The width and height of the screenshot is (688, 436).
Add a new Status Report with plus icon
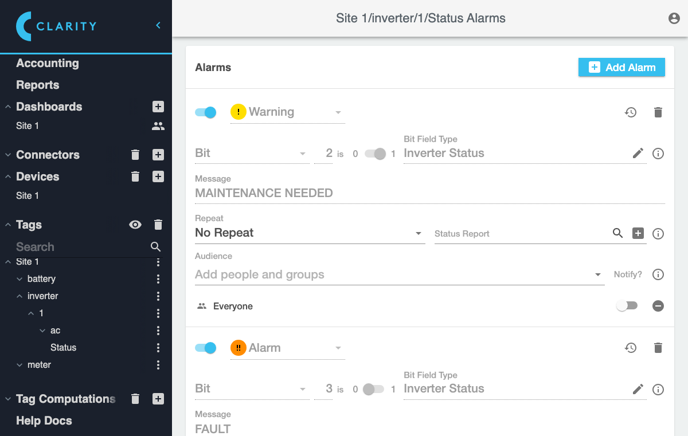tap(638, 233)
